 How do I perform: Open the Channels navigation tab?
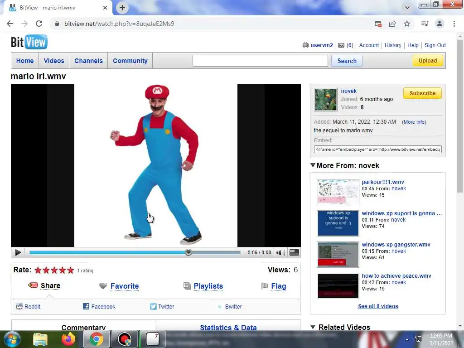(88, 61)
